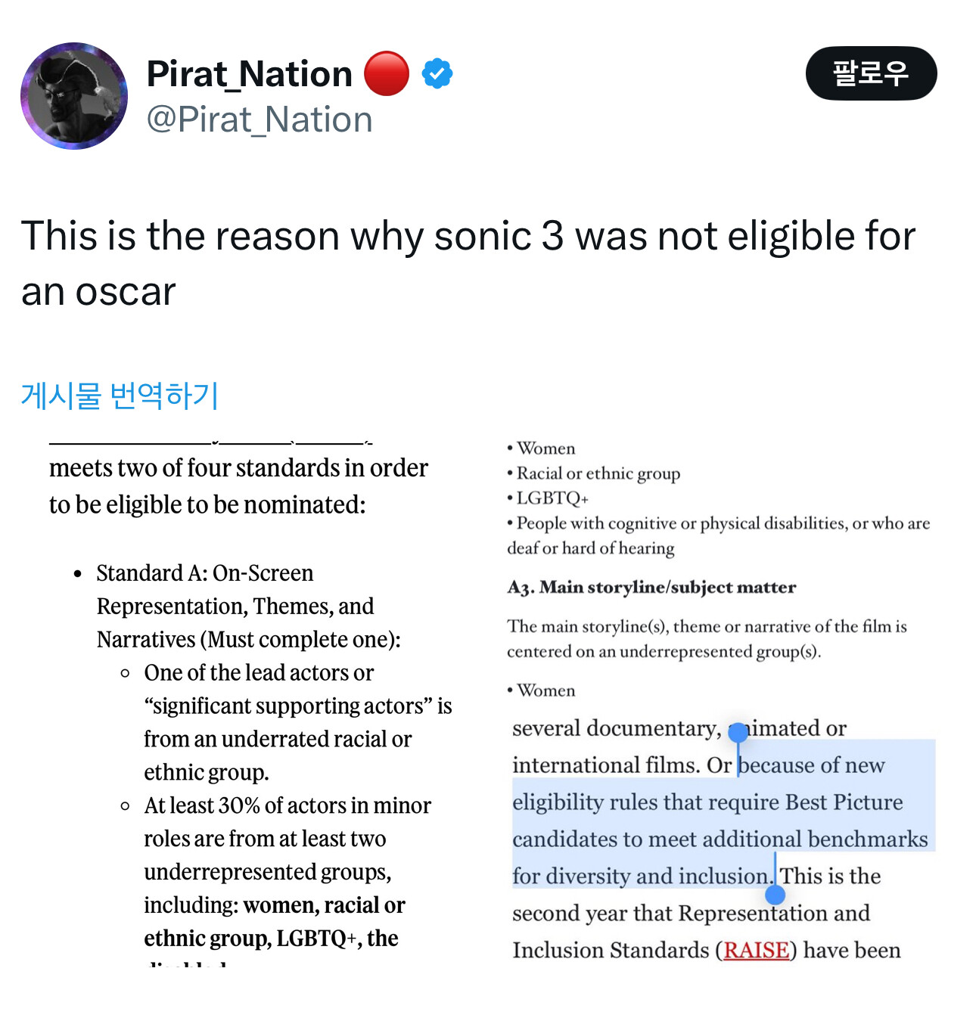Open the @Pirat_Nation handle link
This screenshot has height=1024, width=976.
click(x=260, y=119)
